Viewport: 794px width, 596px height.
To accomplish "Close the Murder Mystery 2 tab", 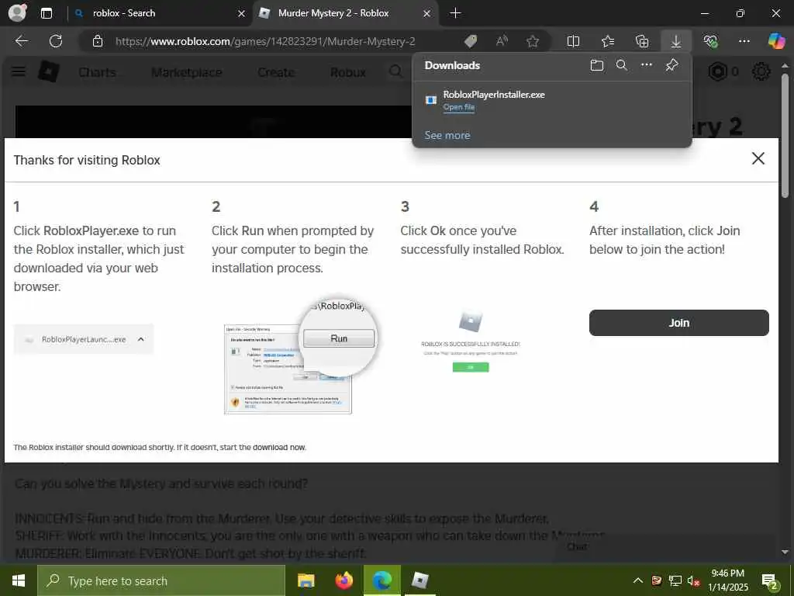I will [x=427, y=13].
